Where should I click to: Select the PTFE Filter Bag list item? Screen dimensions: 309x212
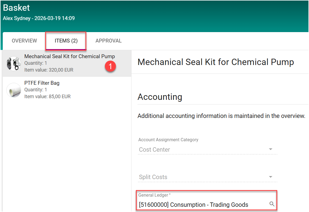(x=42, y=83)
